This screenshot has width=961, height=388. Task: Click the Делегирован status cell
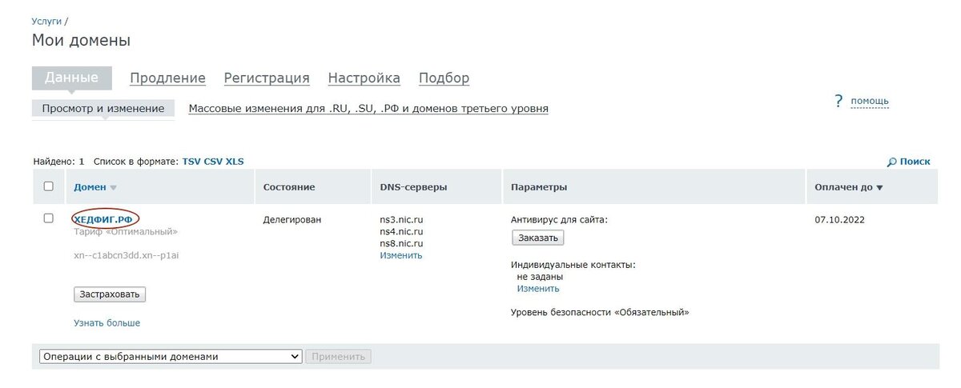click(x=292, y=219)
